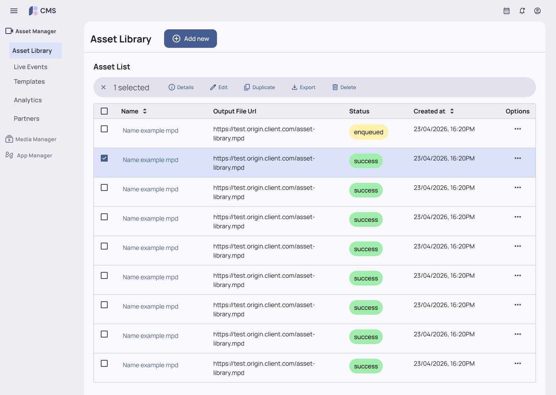Image resolution: width=556 pixels, height=395 pixels.
Task: Open options menu for the selected row
Action: (x=518, y=158)
